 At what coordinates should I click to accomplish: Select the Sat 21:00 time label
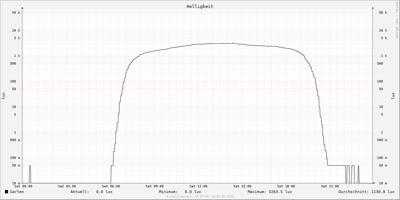pyautogui.click(x=330, y=186)
